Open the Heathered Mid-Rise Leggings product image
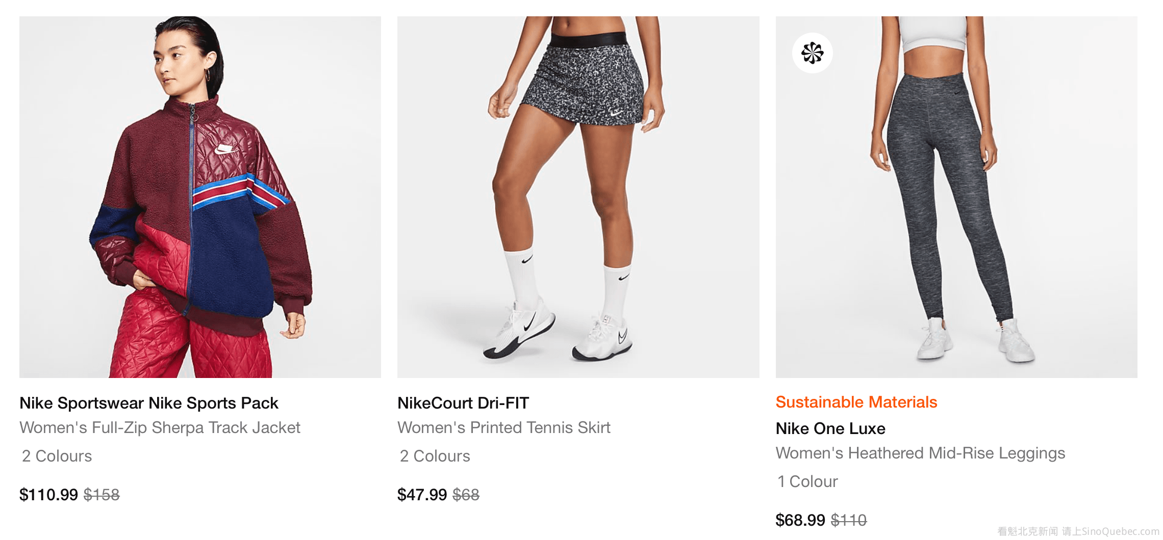 coord(956,197)
